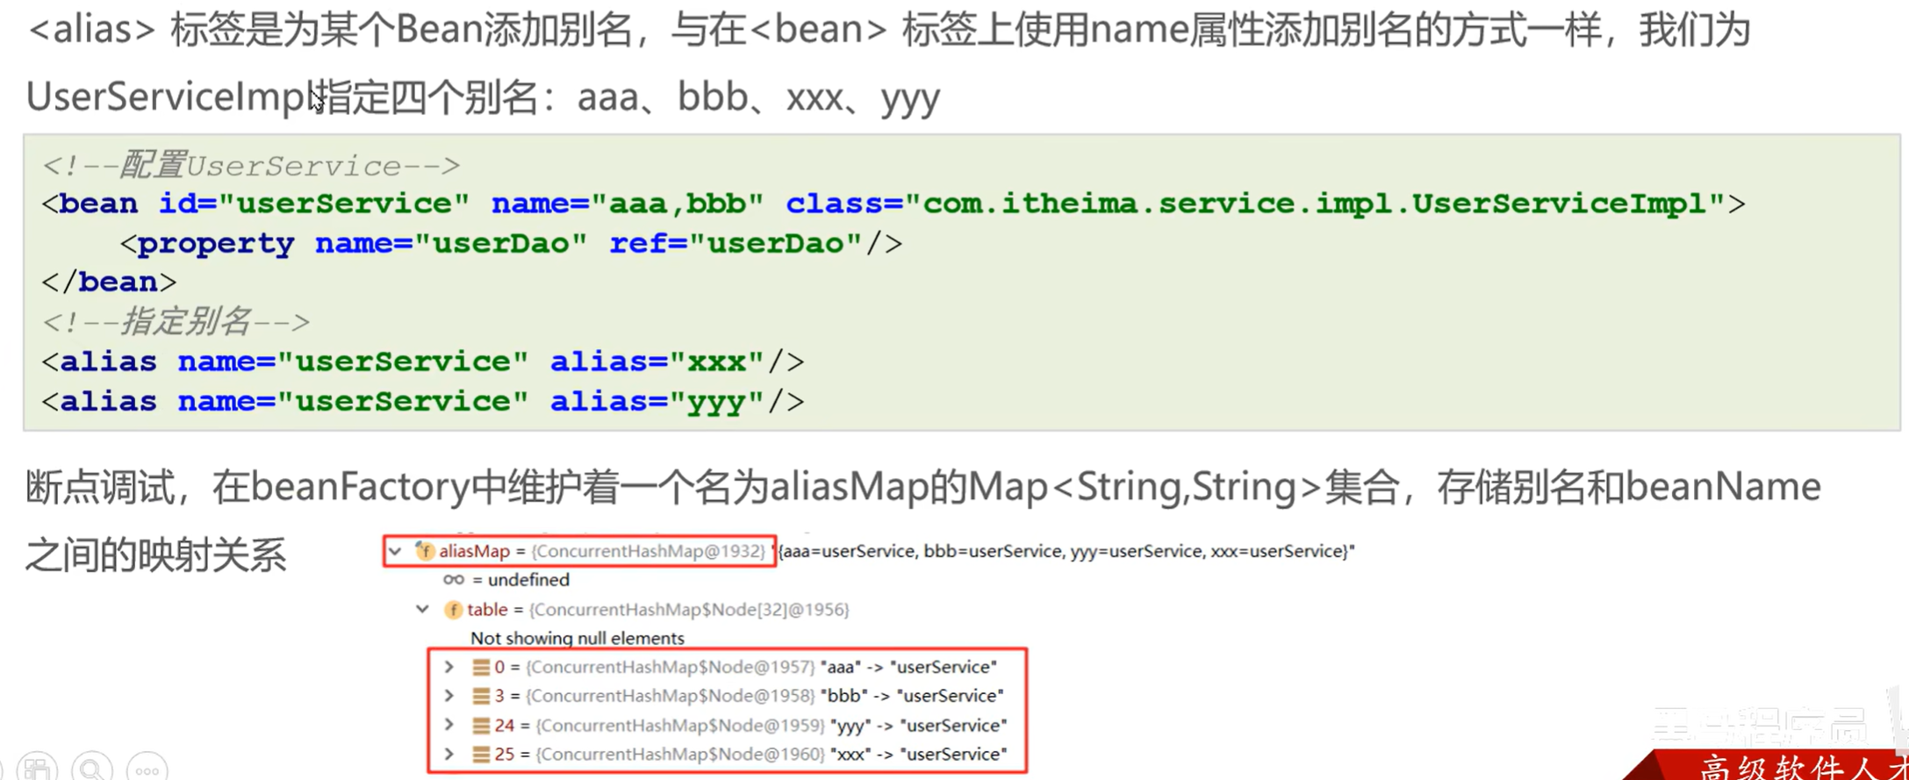Click the table field icon
The width and height of the screenshot is (1909, 780).
coord(453,610)
